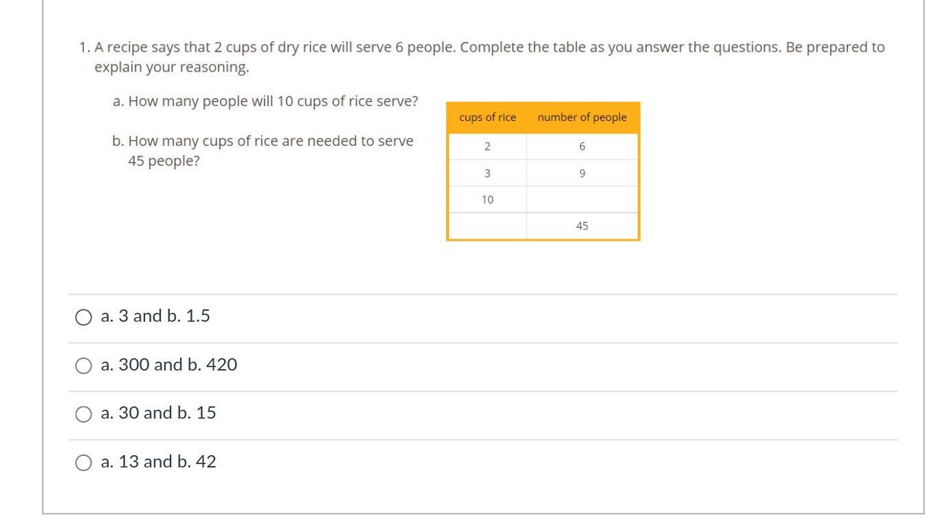The image size is (939, 528).
Task: Click the answer text 'a. 300 and b. 420'
Action: click(x=169, y=365)
